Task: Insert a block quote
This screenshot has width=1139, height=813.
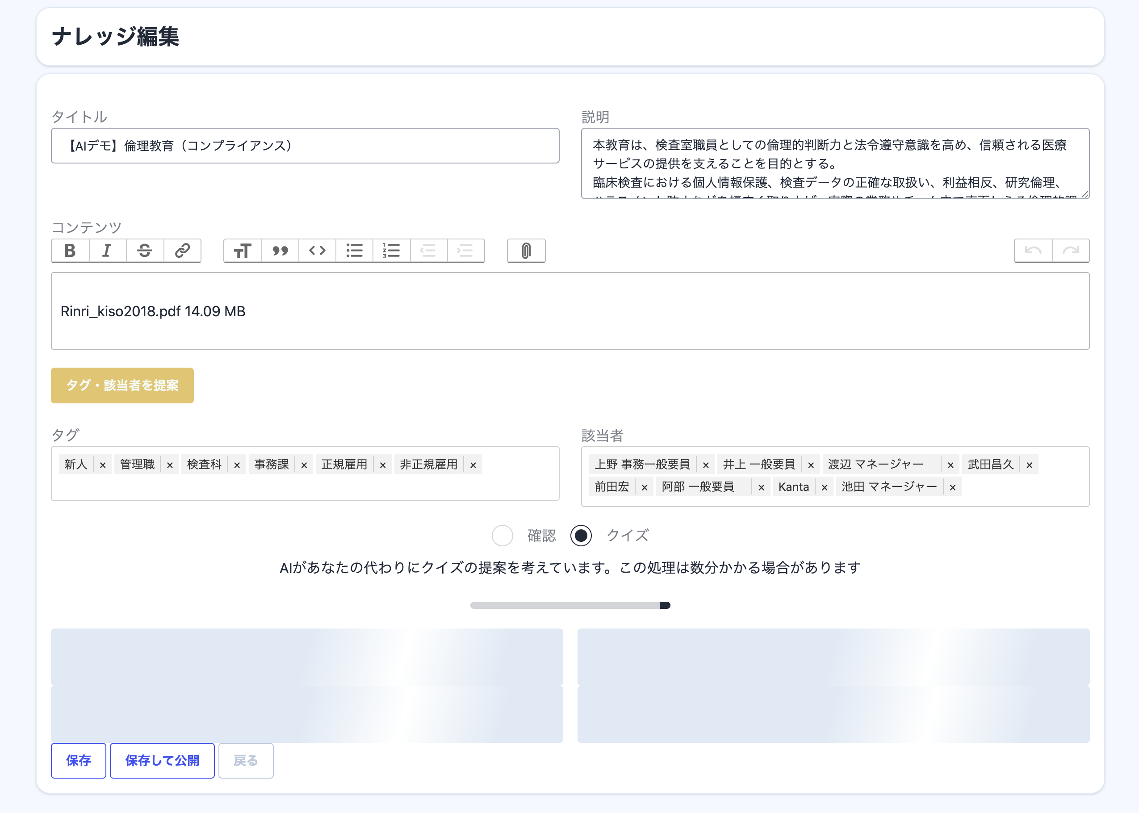Action: [x=280, y=250]
